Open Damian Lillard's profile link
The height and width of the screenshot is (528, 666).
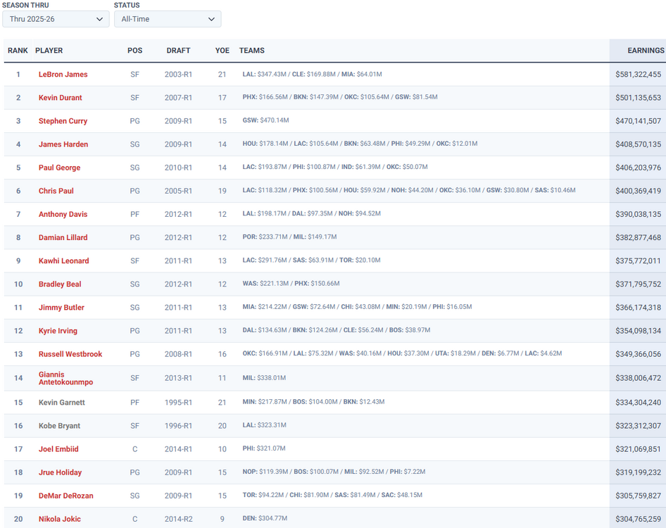[x=63, y=237]
